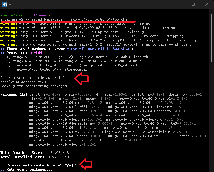This screenshot has height=172, width=214.
Task: Click package tk-8.6.18-1
Action: tap(64, 132)
